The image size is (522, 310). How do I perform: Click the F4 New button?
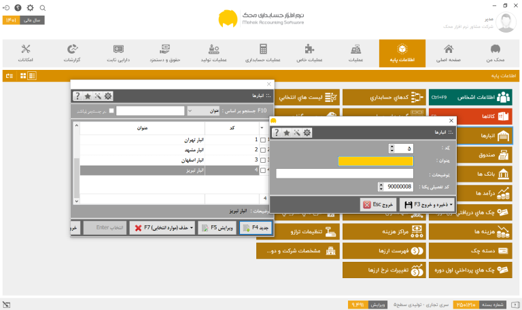click(x=256, y=228)
